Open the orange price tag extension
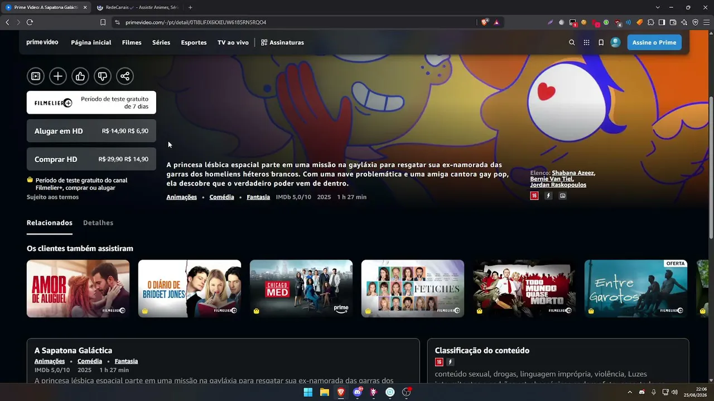Screen dimensions: 714x401 pos(639,22)
